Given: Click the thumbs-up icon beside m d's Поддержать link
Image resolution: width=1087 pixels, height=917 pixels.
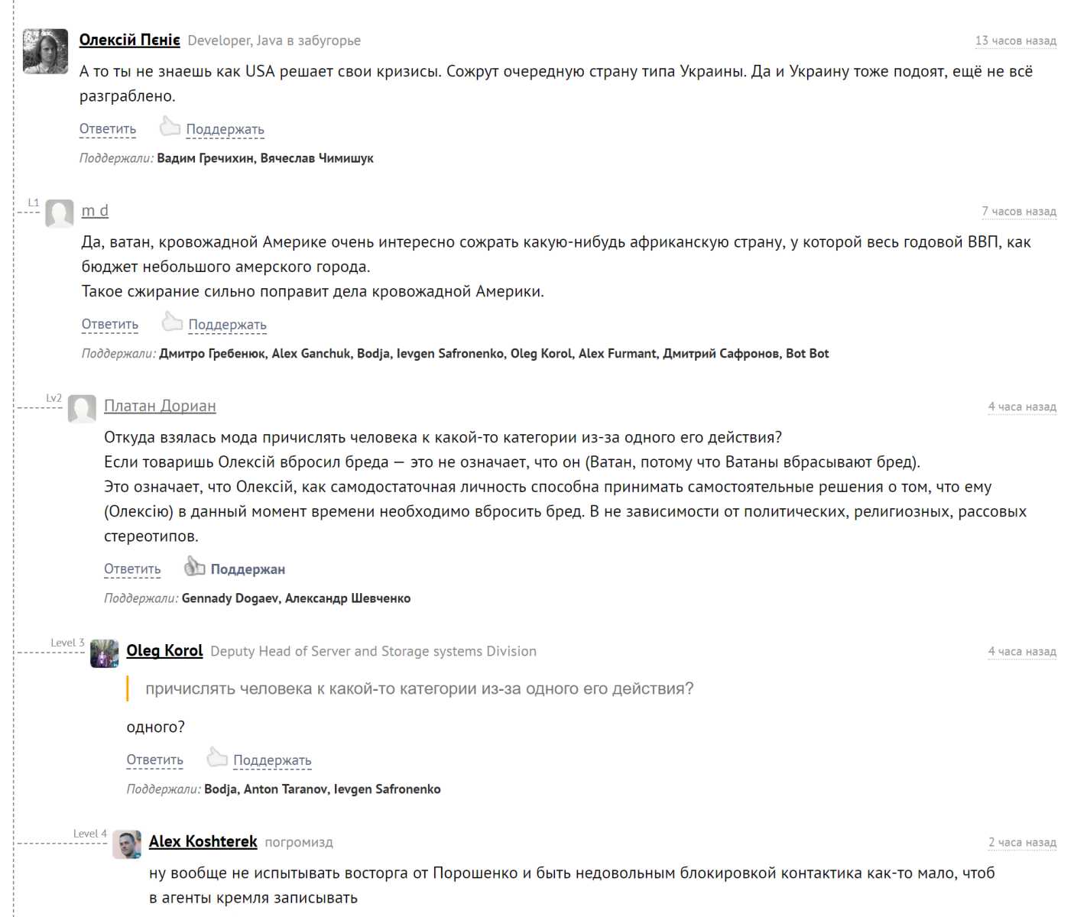Looking at the screenshot, I should (x=173, y=322).
